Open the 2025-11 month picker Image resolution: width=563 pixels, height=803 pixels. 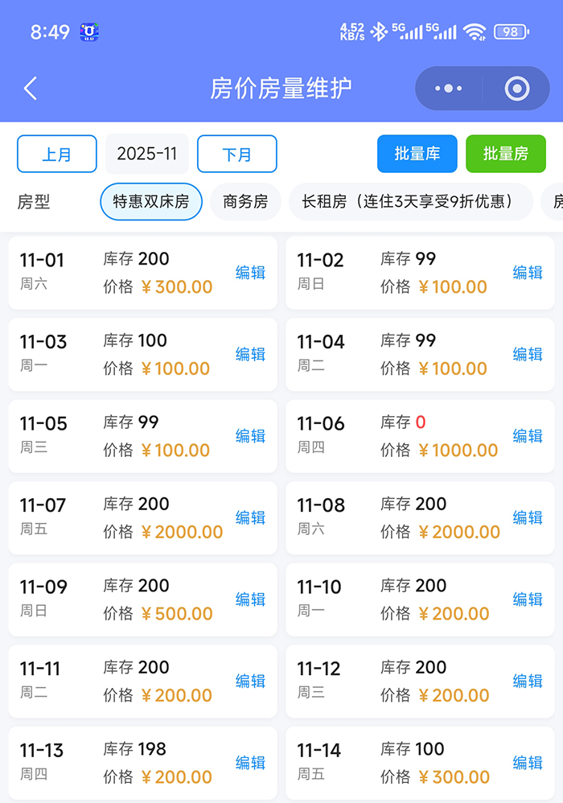[x=146, y=154]
